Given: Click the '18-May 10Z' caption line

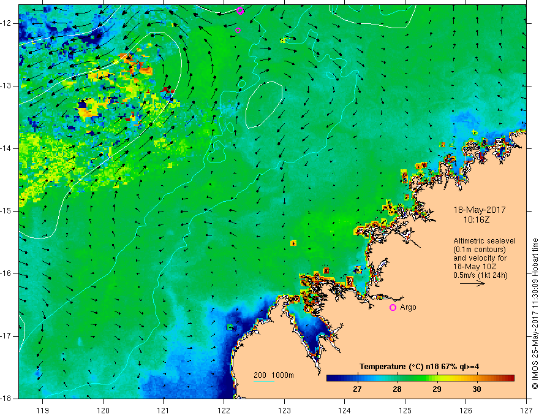Looking at the screenshot, I should click(x=475, y=267).
